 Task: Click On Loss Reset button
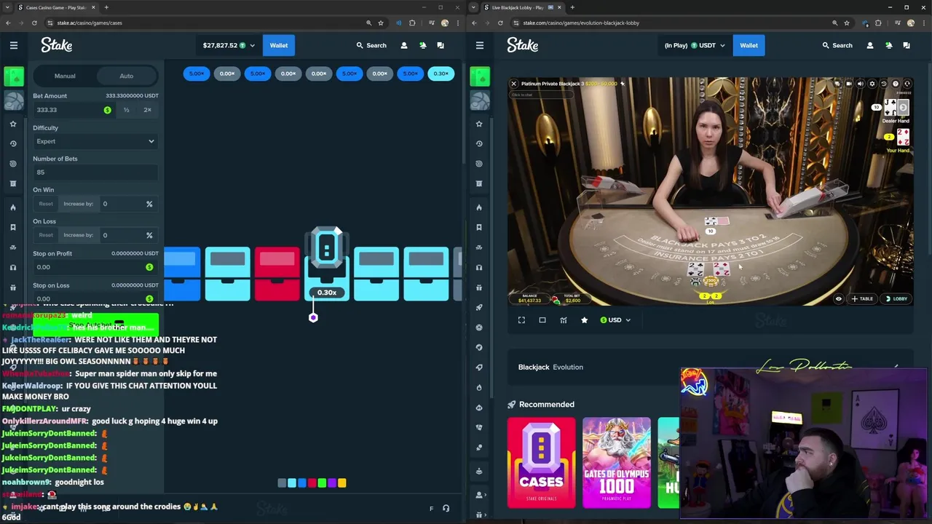click(46, 235)
